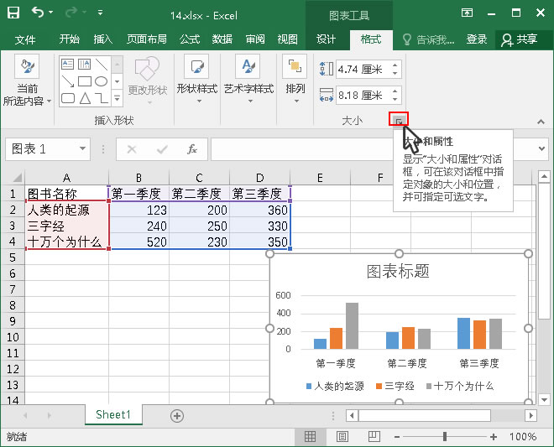This screenshot has height=447, width=554.
Task: Click cell containing 人类的起源
Action: [67, 210]
